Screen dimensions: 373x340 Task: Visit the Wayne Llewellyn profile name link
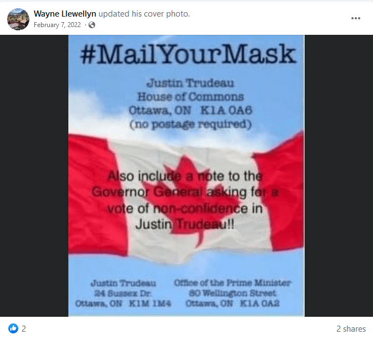[65, 14]
